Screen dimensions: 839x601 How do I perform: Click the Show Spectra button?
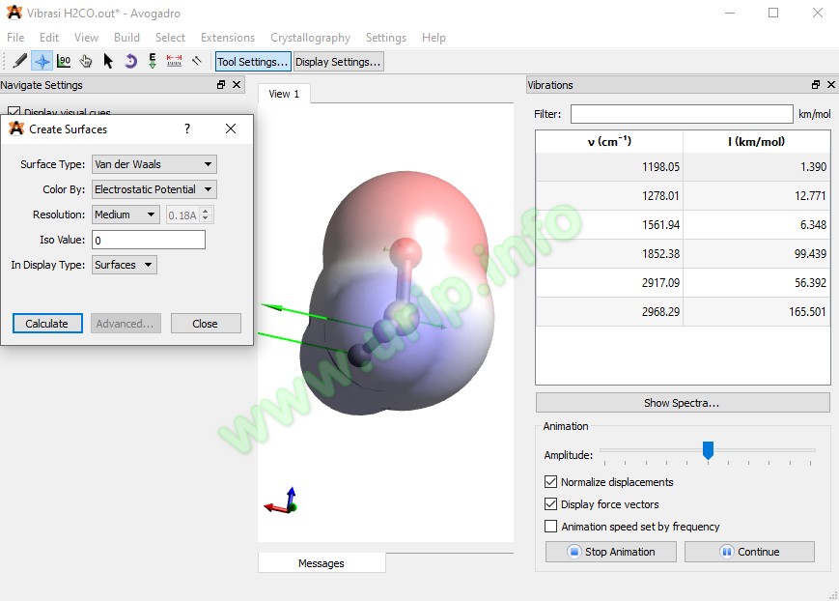[683, 403]
